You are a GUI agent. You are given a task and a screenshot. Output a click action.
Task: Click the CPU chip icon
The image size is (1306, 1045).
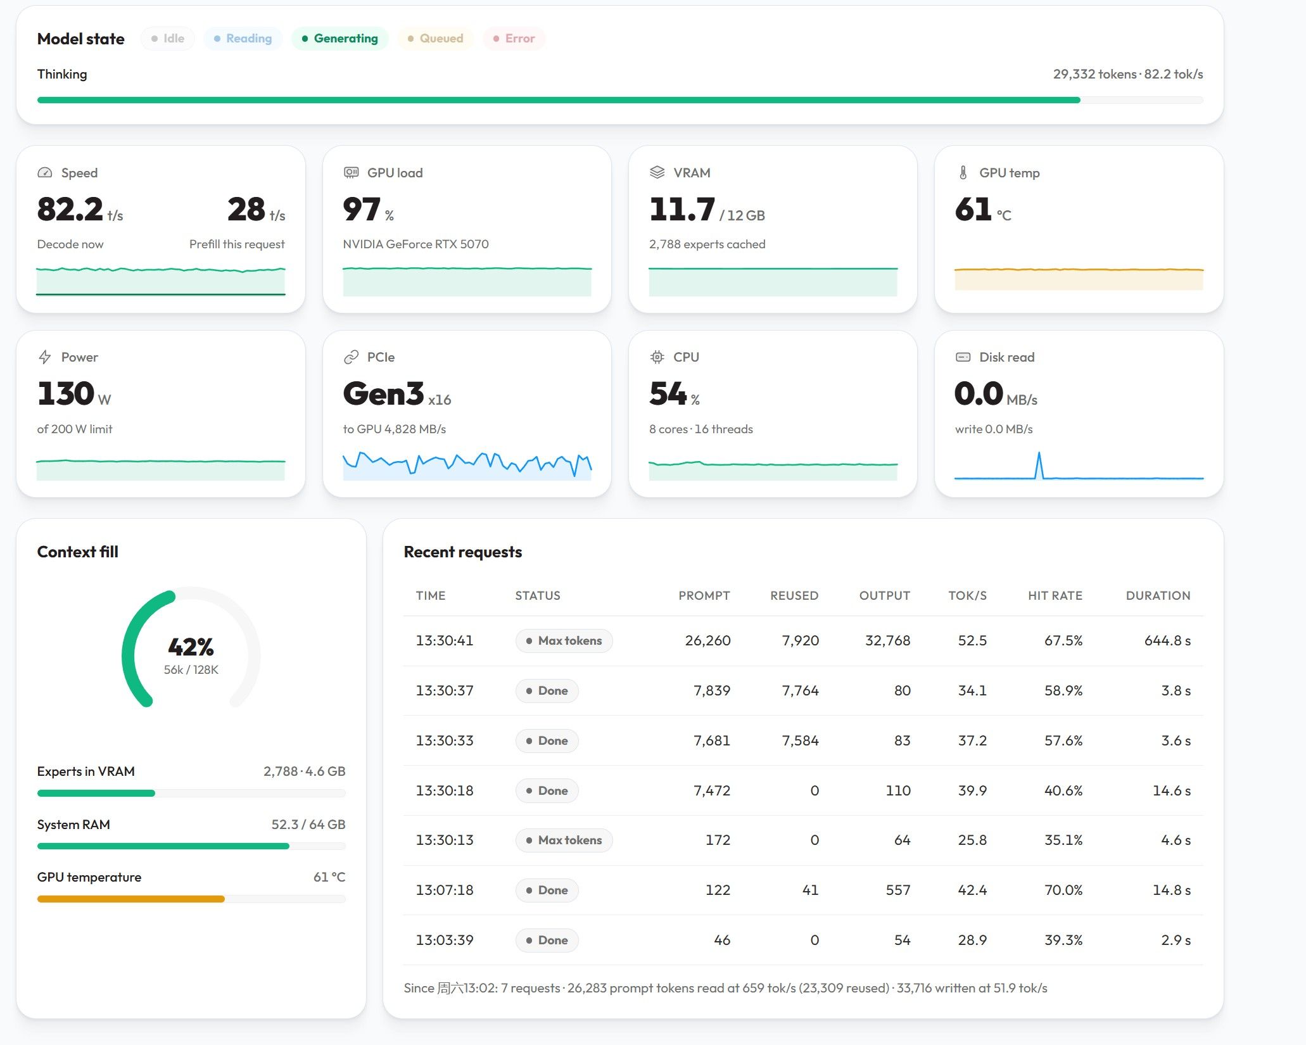pos(657,357)
